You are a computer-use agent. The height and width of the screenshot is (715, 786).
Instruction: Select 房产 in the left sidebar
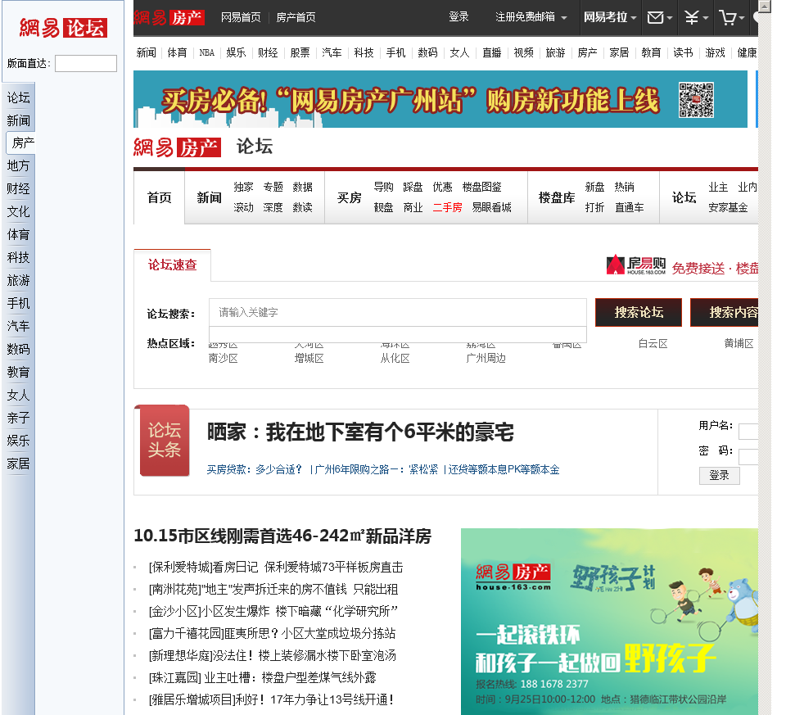pyautogui.click(x=23, y=143)
